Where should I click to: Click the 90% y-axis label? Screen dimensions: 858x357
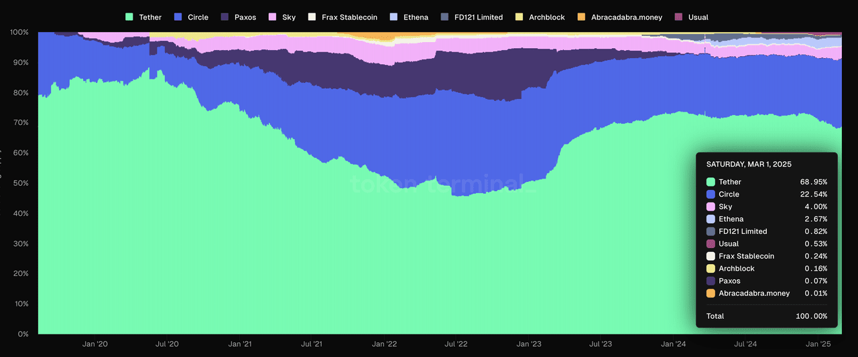click(x=21, y=62)
